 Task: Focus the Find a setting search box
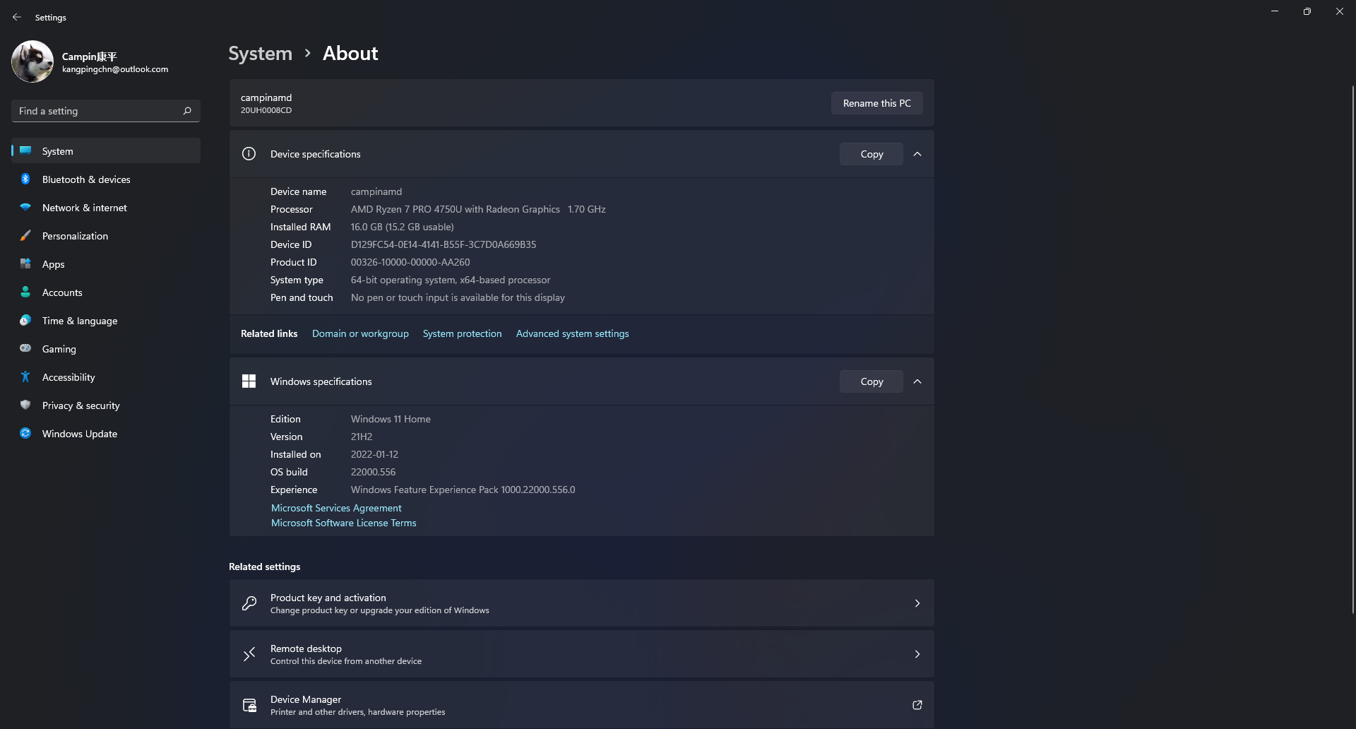point(106,111)
